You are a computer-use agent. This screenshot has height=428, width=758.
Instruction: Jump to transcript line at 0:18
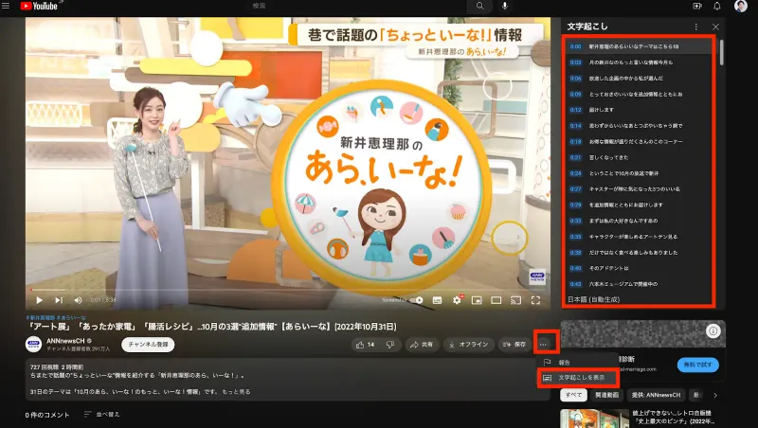point(639,141)
